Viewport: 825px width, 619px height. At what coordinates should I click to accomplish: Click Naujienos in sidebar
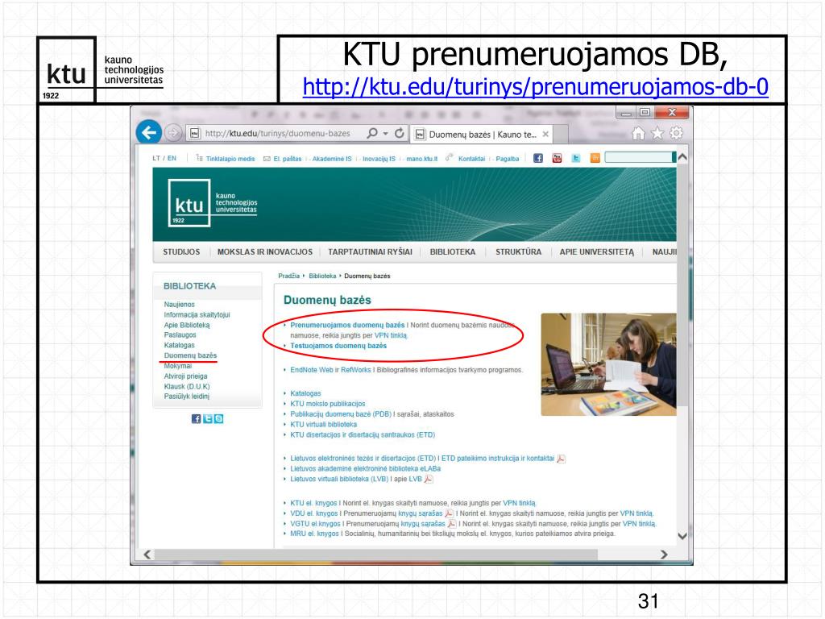coord(179,304)
